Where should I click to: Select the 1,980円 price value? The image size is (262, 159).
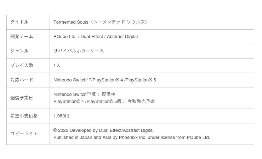point(61,116)
